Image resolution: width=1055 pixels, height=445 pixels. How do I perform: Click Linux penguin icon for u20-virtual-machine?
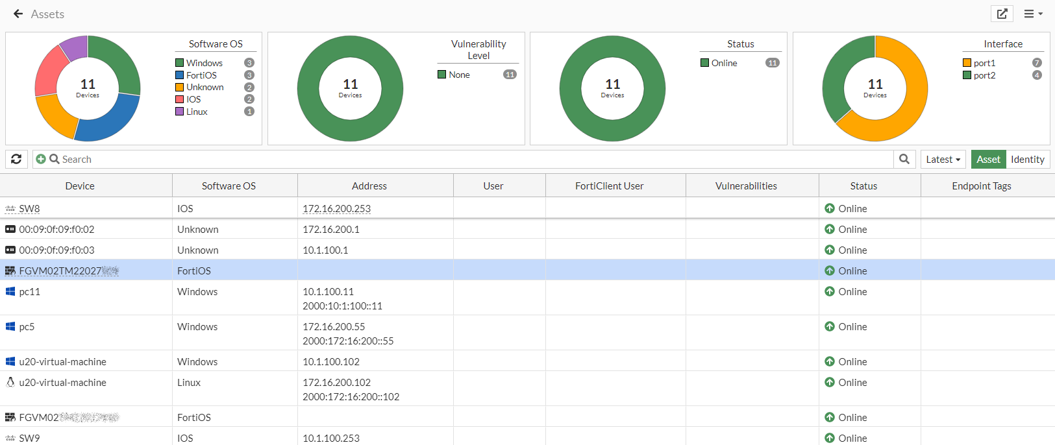[x=10, y=382]
